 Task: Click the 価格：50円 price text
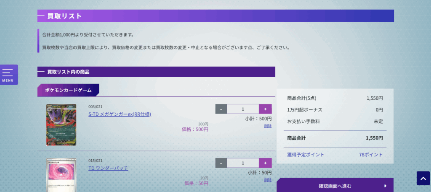[x=196, y=183]
